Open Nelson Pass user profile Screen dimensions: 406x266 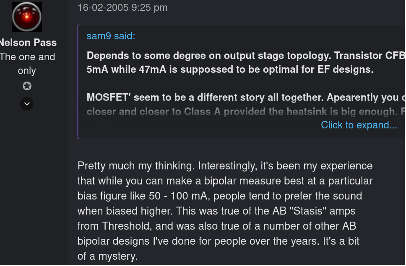(28, 43)
